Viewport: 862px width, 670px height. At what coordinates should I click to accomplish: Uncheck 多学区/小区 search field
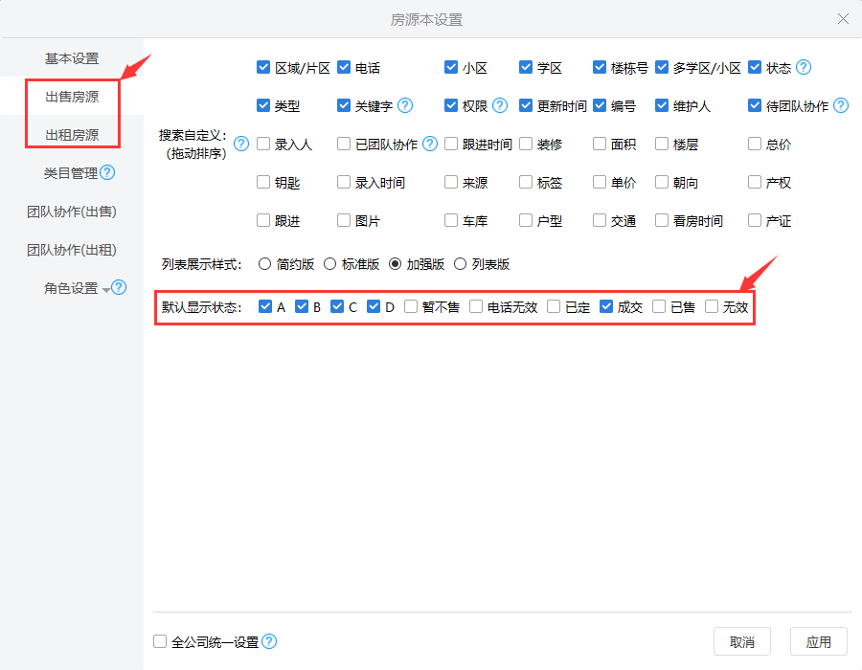tap(662, 67)
